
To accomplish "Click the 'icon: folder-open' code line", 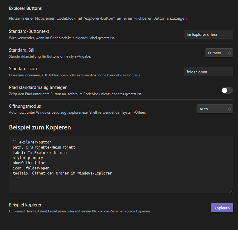I will (x=31, y=168).
